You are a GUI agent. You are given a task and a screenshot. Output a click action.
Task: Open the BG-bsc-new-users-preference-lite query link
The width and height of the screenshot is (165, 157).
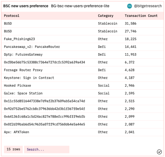click(80, 6)
